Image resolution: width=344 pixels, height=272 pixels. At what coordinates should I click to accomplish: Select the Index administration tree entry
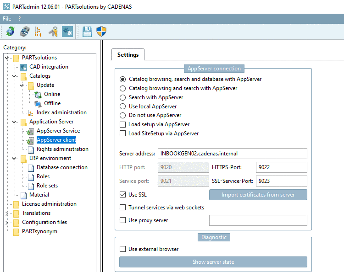61,112
